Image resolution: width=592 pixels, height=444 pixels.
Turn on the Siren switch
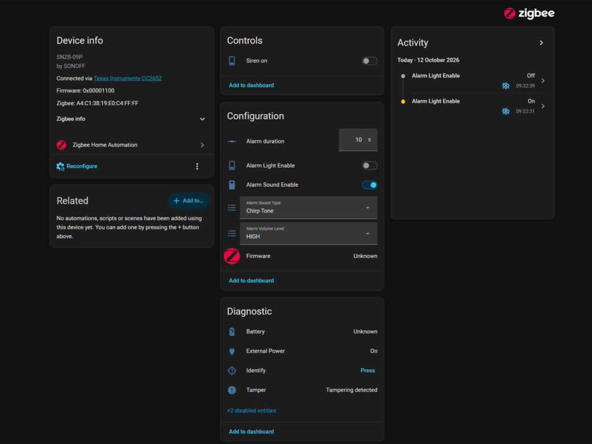(x=369, y=61)
